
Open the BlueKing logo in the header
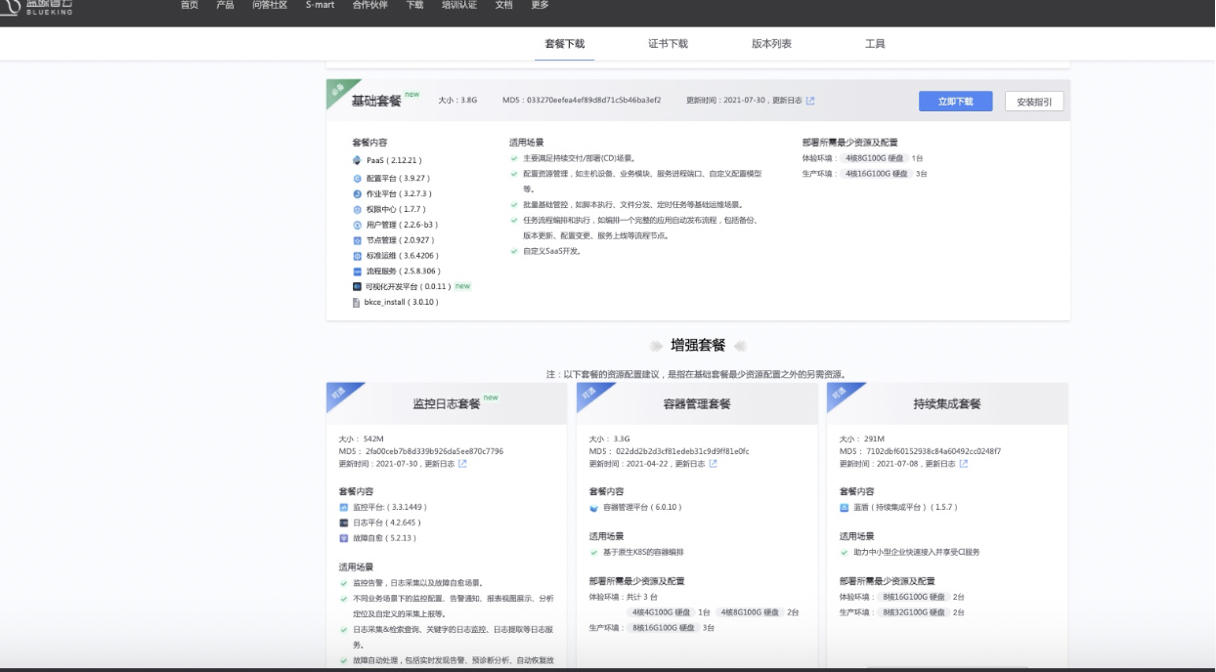[37, 8]
